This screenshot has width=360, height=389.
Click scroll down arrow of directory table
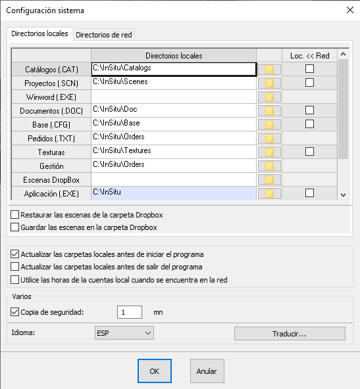point(344,195)
